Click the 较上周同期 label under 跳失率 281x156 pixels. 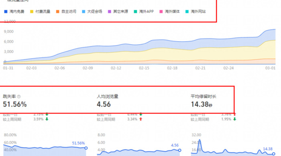pos(12,120)
